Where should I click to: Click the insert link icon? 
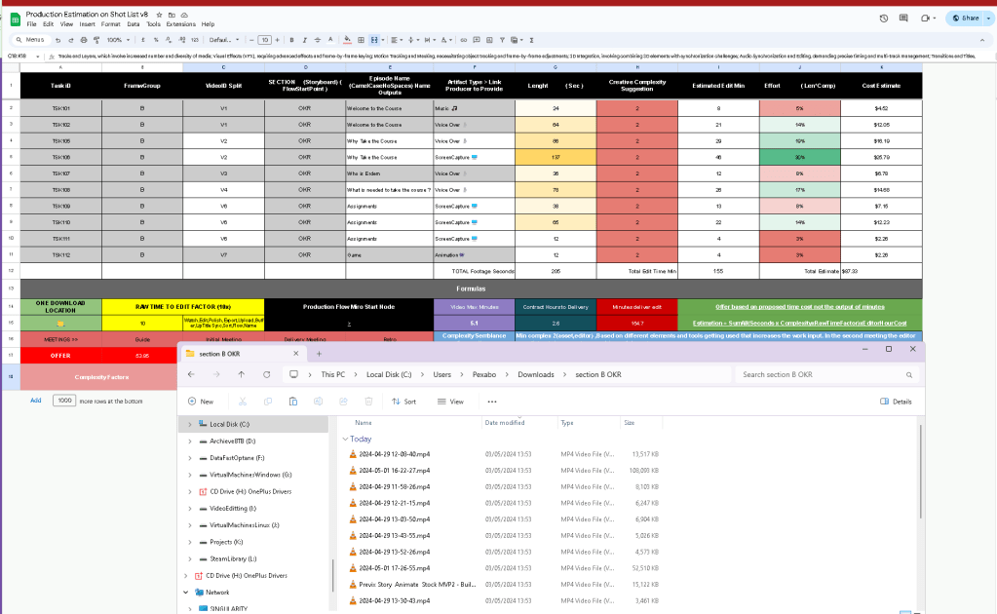click(x=464, y=40)
